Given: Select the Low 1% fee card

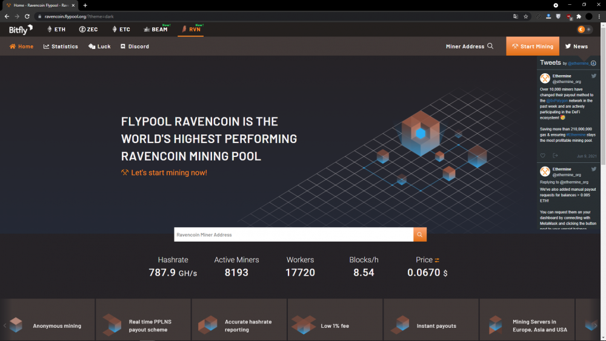Looking at the screenshot, I should 335,320.
